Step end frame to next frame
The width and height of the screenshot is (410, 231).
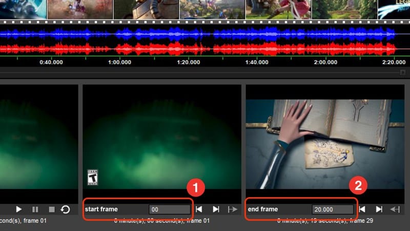(x=379, y=209)
